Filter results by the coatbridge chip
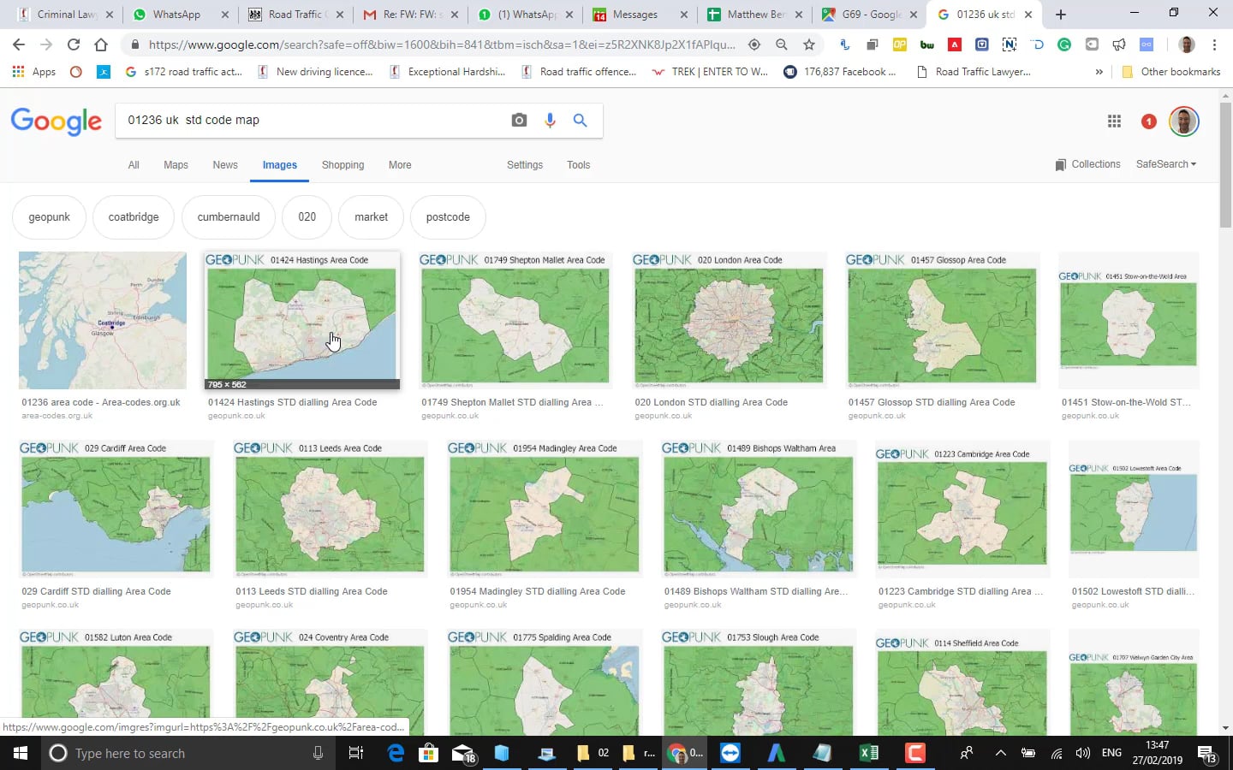The width and height of the screenshot is (1233, 770). (134, 217)
